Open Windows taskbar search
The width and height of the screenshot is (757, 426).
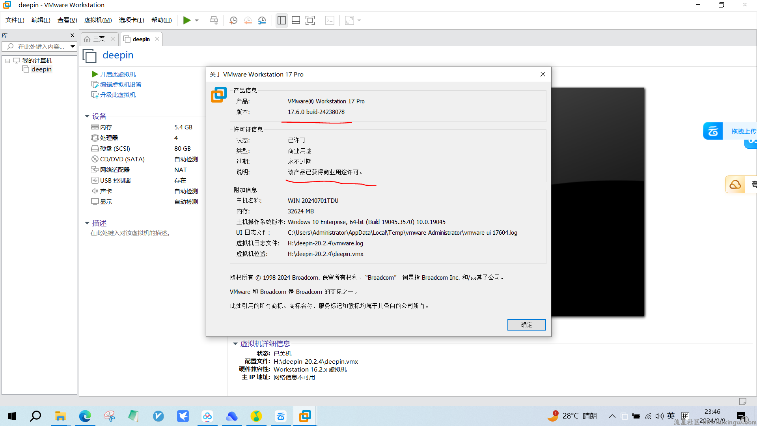(35, 416)
